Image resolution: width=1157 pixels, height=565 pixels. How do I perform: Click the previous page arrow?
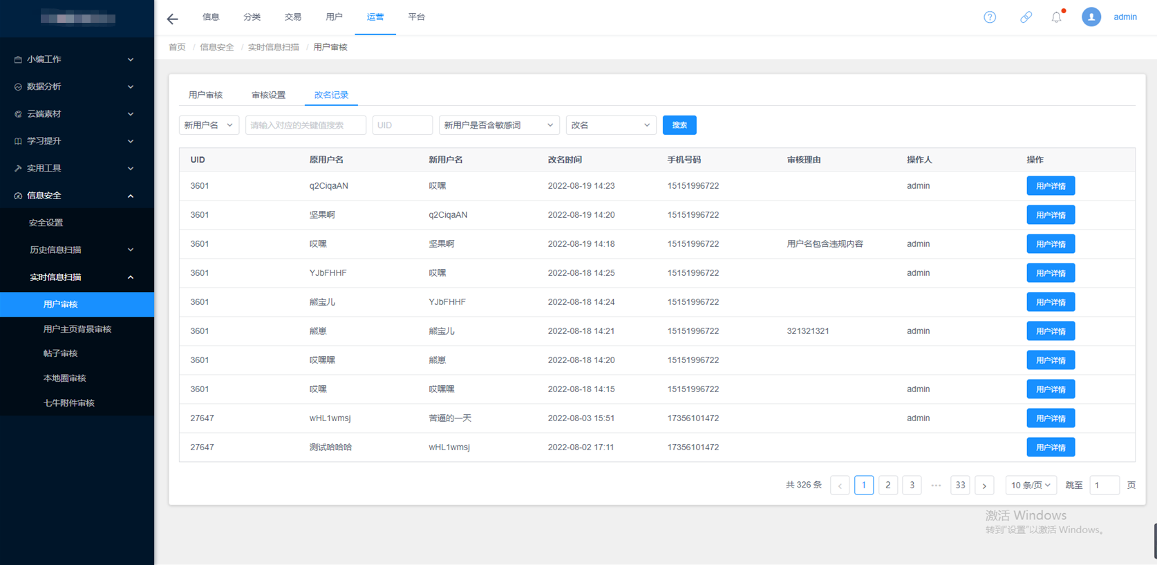click(840, 485)
